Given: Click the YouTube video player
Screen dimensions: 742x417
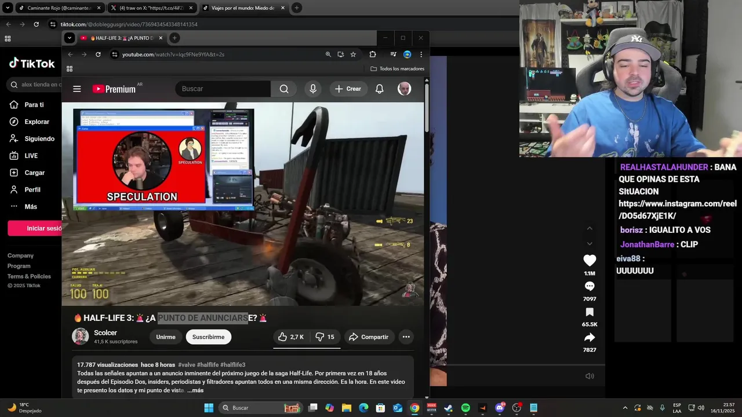Looking at the screenshot, I should click(x=243, y=204).
